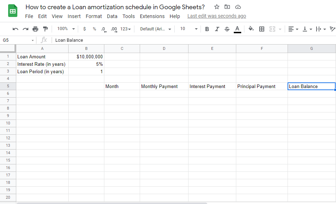Select the 'Principal Payment' cell

pos(262,86)
